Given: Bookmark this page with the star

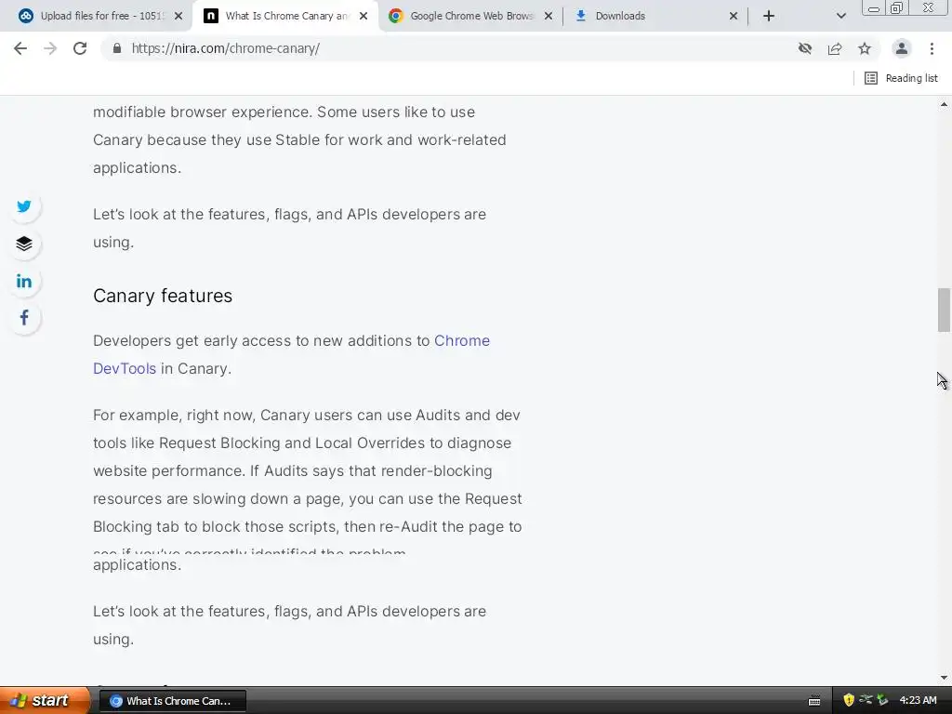Looking at the screenshot, I should (x=865, y=48).
